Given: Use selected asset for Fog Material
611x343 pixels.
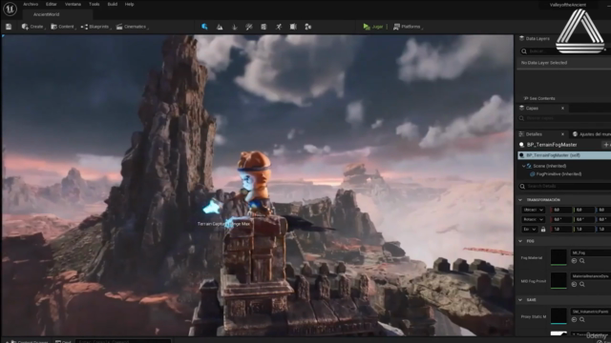Looking at the screenshot, I should pyautogui.click(x=574, y=261).
